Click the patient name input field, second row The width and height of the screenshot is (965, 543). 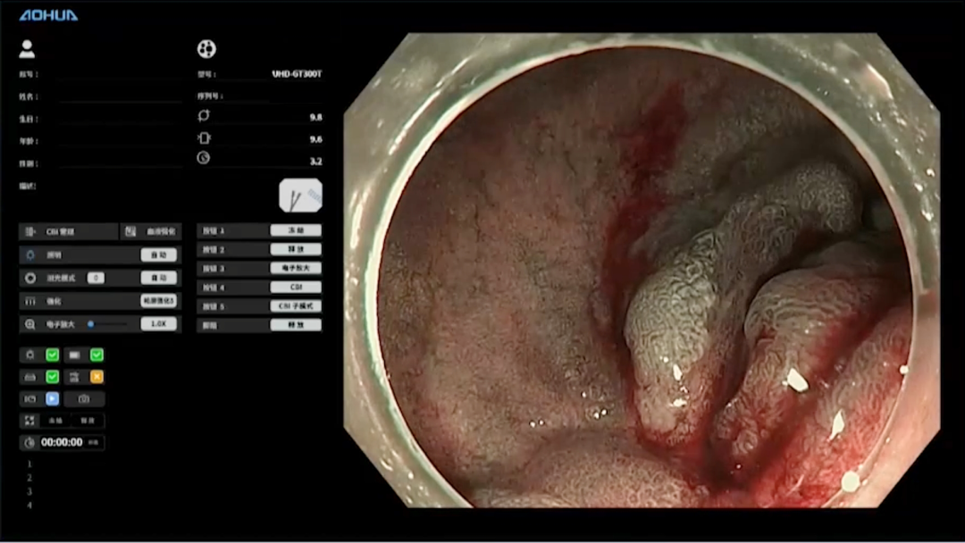121,96
